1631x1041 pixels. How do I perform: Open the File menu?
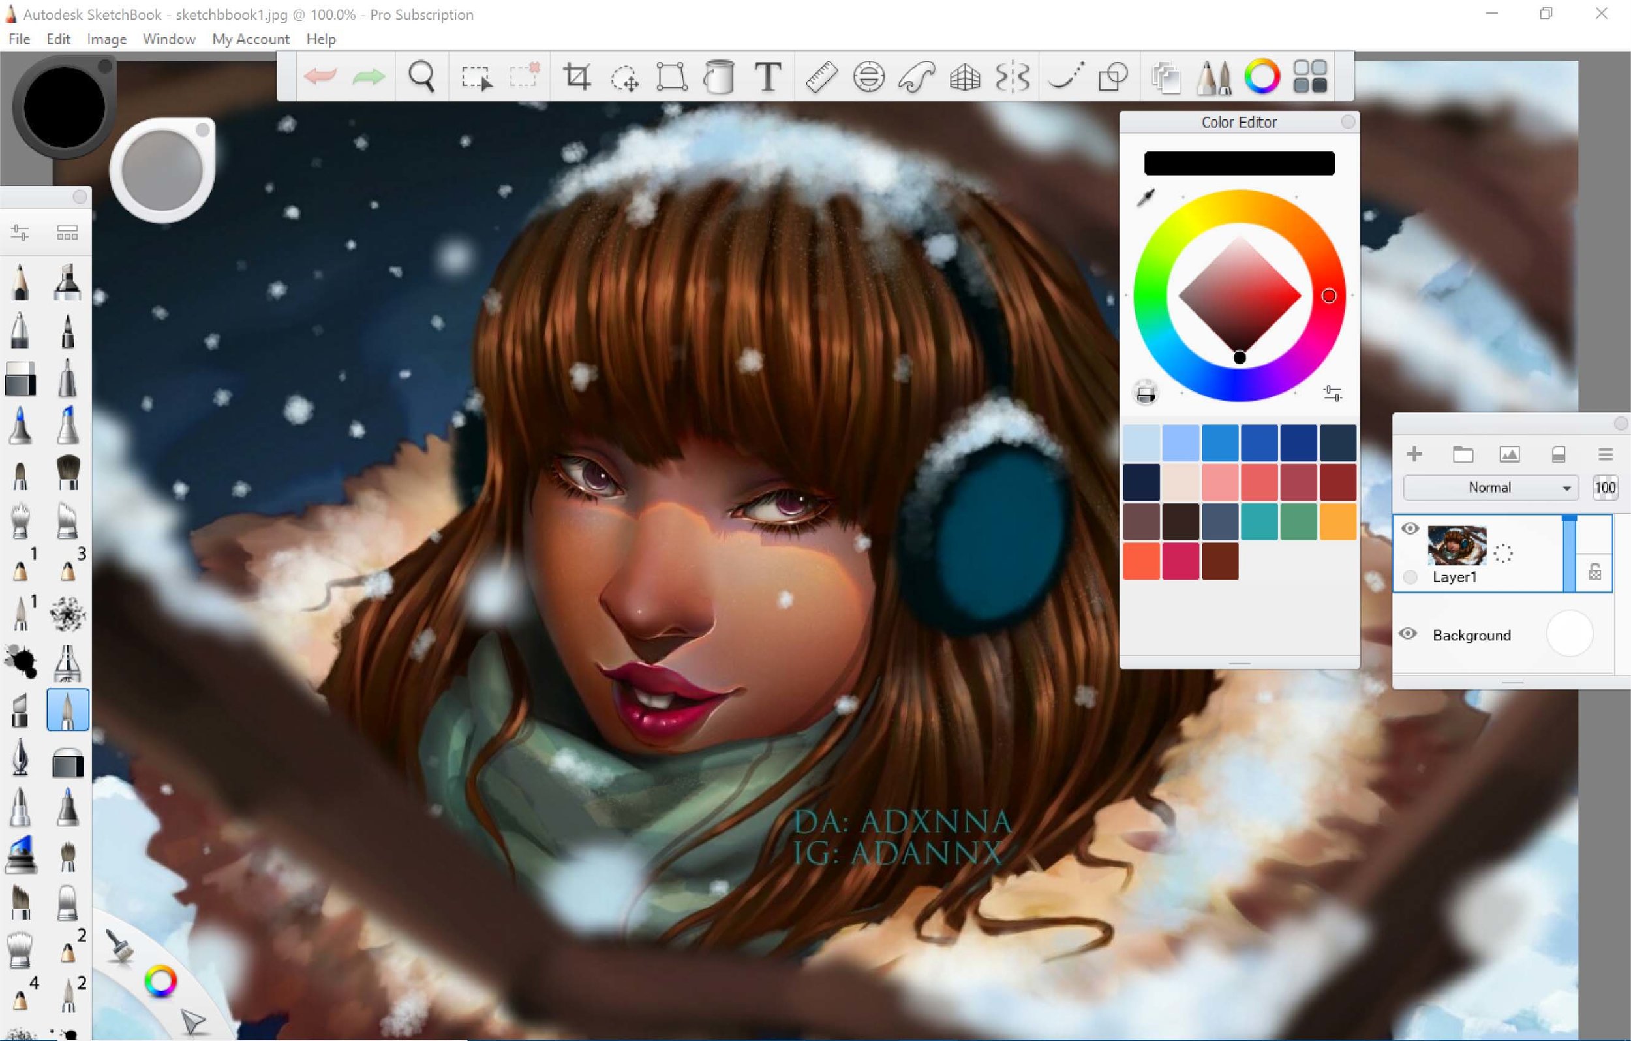pyautogui.click(x=18, y=38)
